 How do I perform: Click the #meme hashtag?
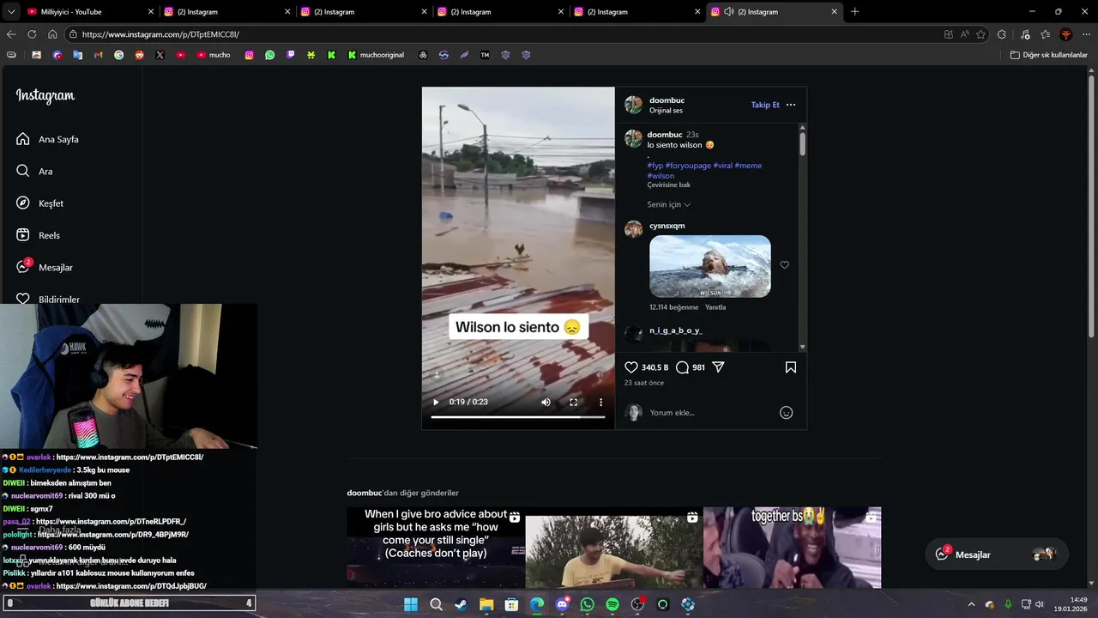[748, 165]
